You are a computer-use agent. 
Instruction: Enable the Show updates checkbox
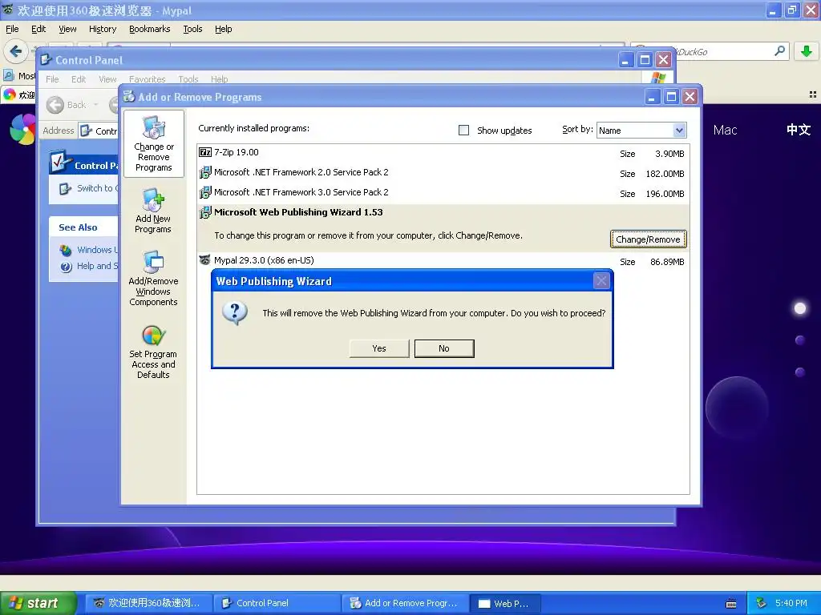click(464, 130)
